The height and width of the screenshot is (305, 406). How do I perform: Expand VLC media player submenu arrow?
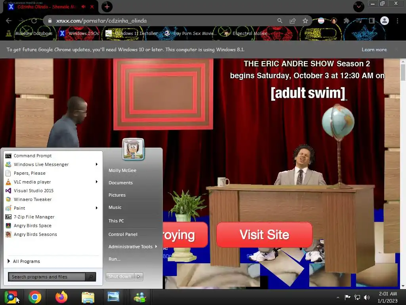coord(97,182)
